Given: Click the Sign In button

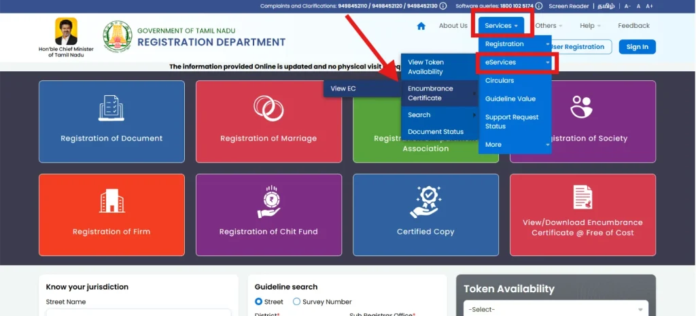Looking at the screenshot, I should coord(638,47).
